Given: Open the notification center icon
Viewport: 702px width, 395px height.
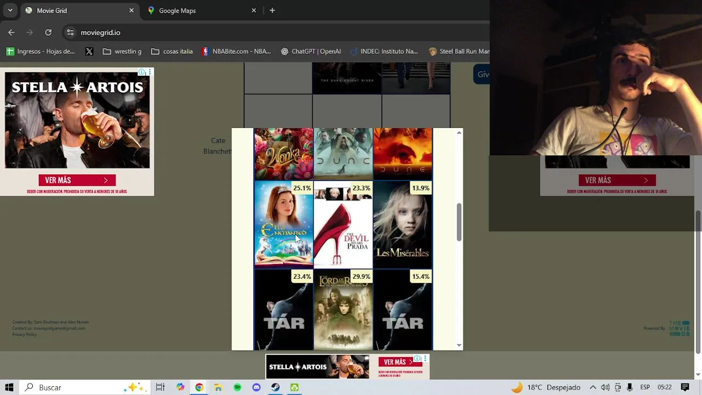Looking at the screenshot, I should [685, 387].
